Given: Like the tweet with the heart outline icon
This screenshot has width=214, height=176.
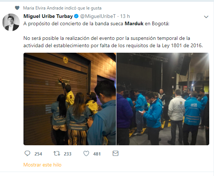Looking at the screenshot, I should tap(86, 153).
